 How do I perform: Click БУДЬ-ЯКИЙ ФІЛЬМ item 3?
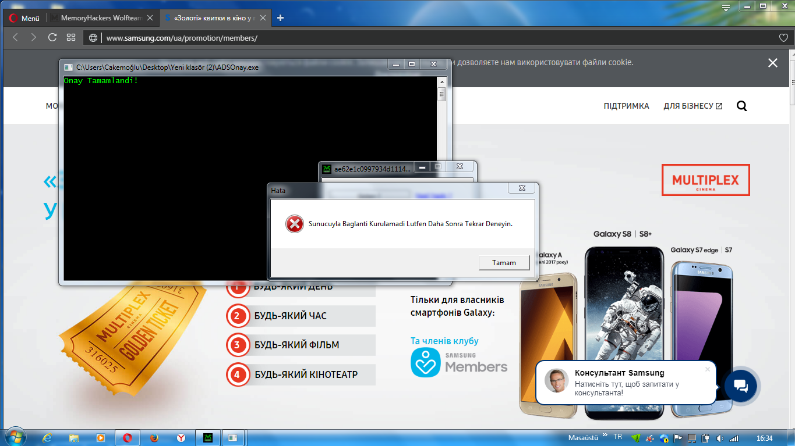tap(301, 345)
